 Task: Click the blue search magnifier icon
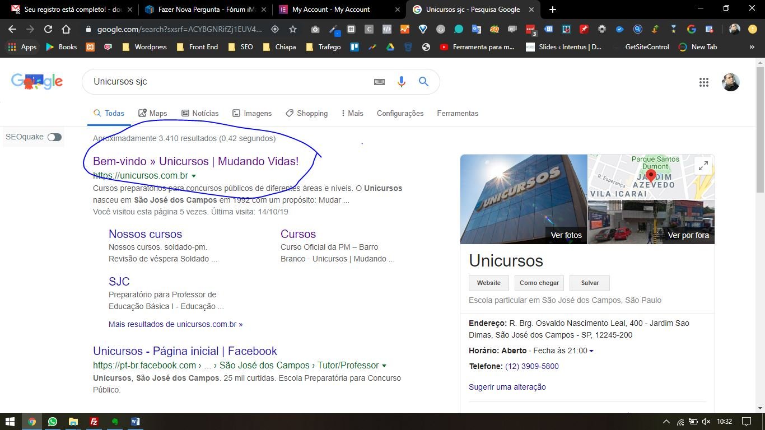[x=423, y=82]
